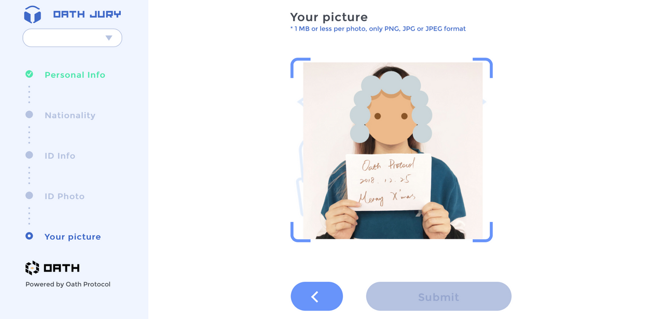Click the bottom-right blue frame corner bracket
This screenshot has height=319, width=664.
483,232
